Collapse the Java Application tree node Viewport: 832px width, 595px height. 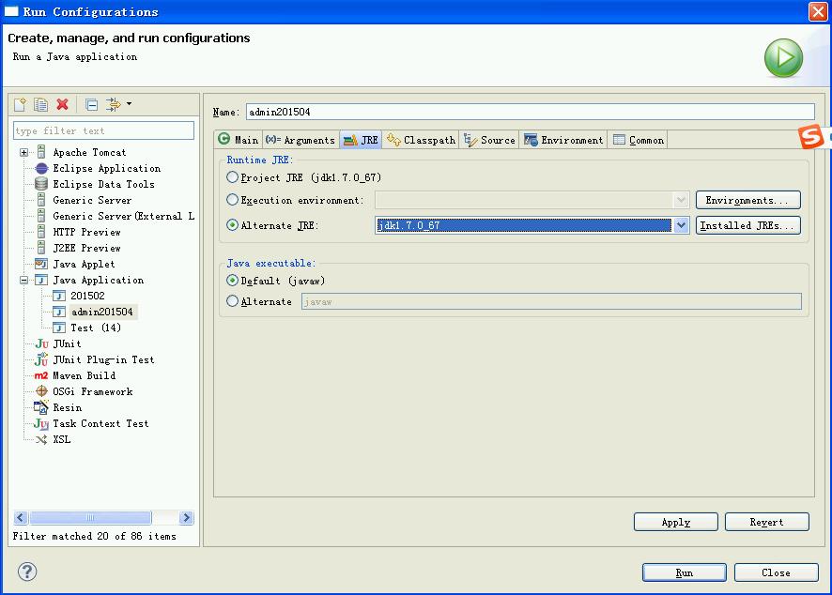point(23,280)
